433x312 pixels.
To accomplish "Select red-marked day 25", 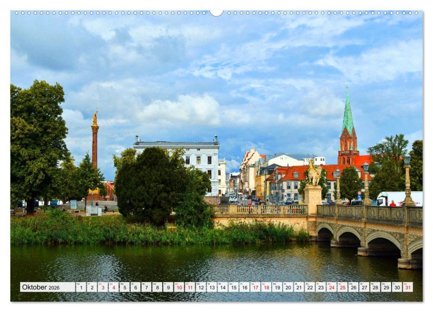I will coord(342,287).
